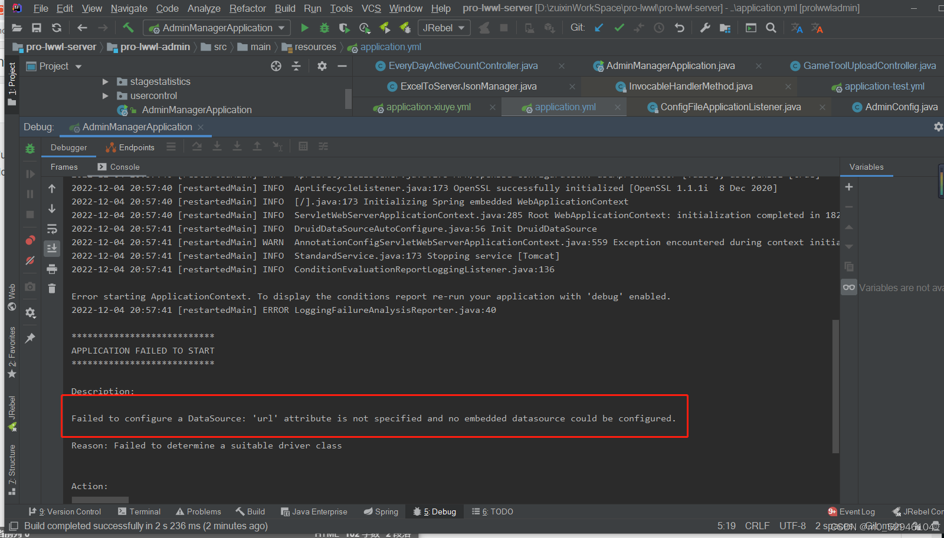Resume the paused program in the debug sidebar

29,173
